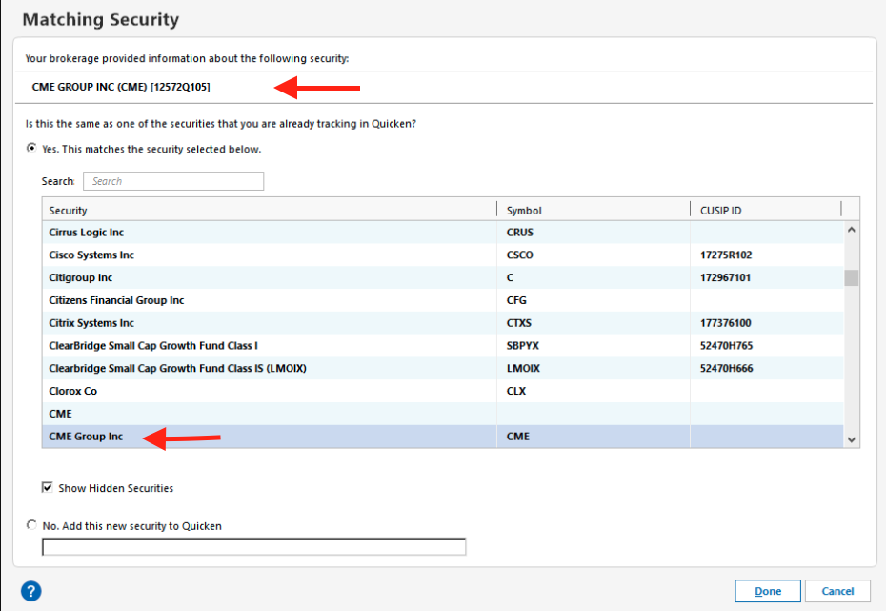
Task: Click the scroll up arrow of the list
Action: pos(852,230)
